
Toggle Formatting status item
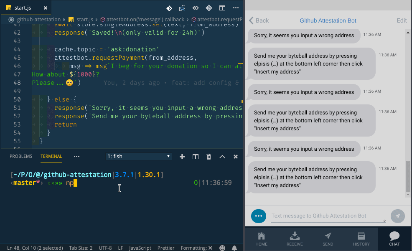[196, 248]
